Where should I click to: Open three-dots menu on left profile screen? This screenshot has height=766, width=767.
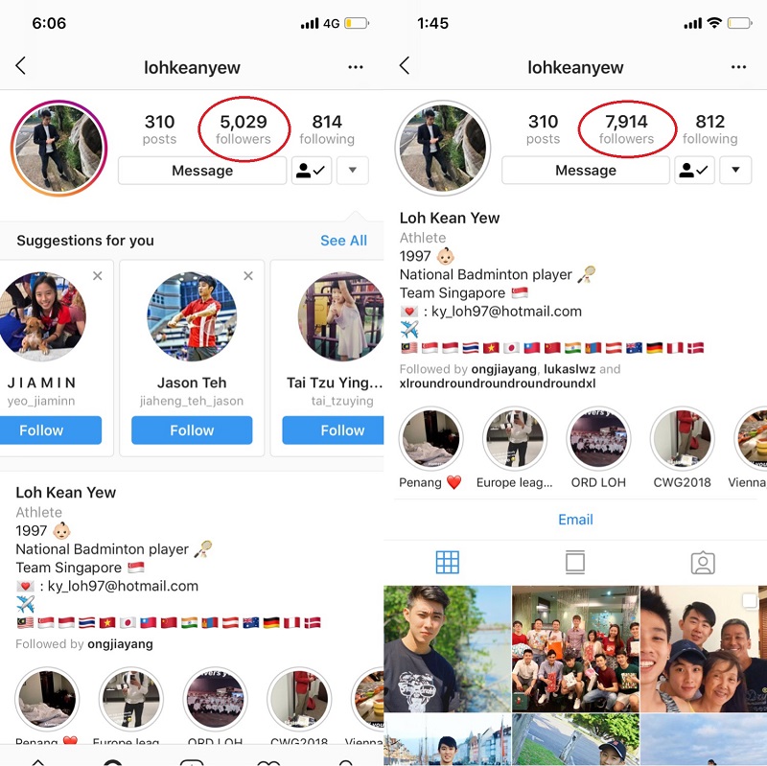pyautogui.click(x=355, y=67)
